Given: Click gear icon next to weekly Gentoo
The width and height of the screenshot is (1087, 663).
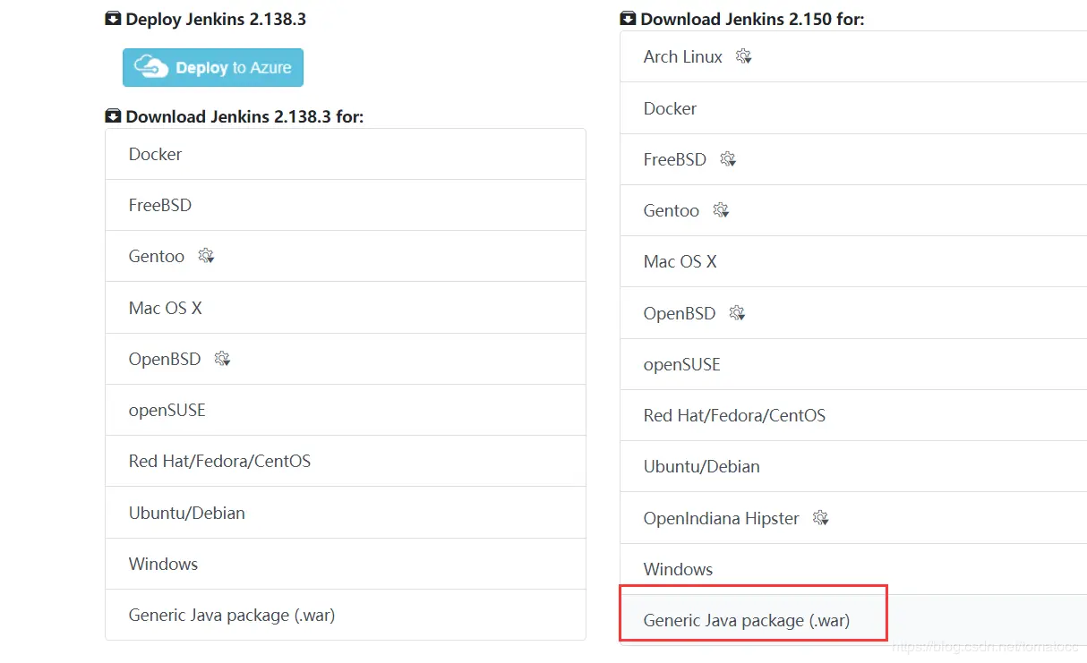Looking at the screenshot, I should click(720, 210).
